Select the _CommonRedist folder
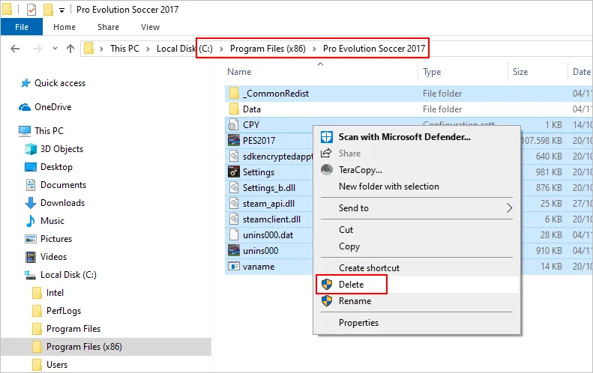Image resolution: width=593 pixels, height=373 pixels. (276, 94)
